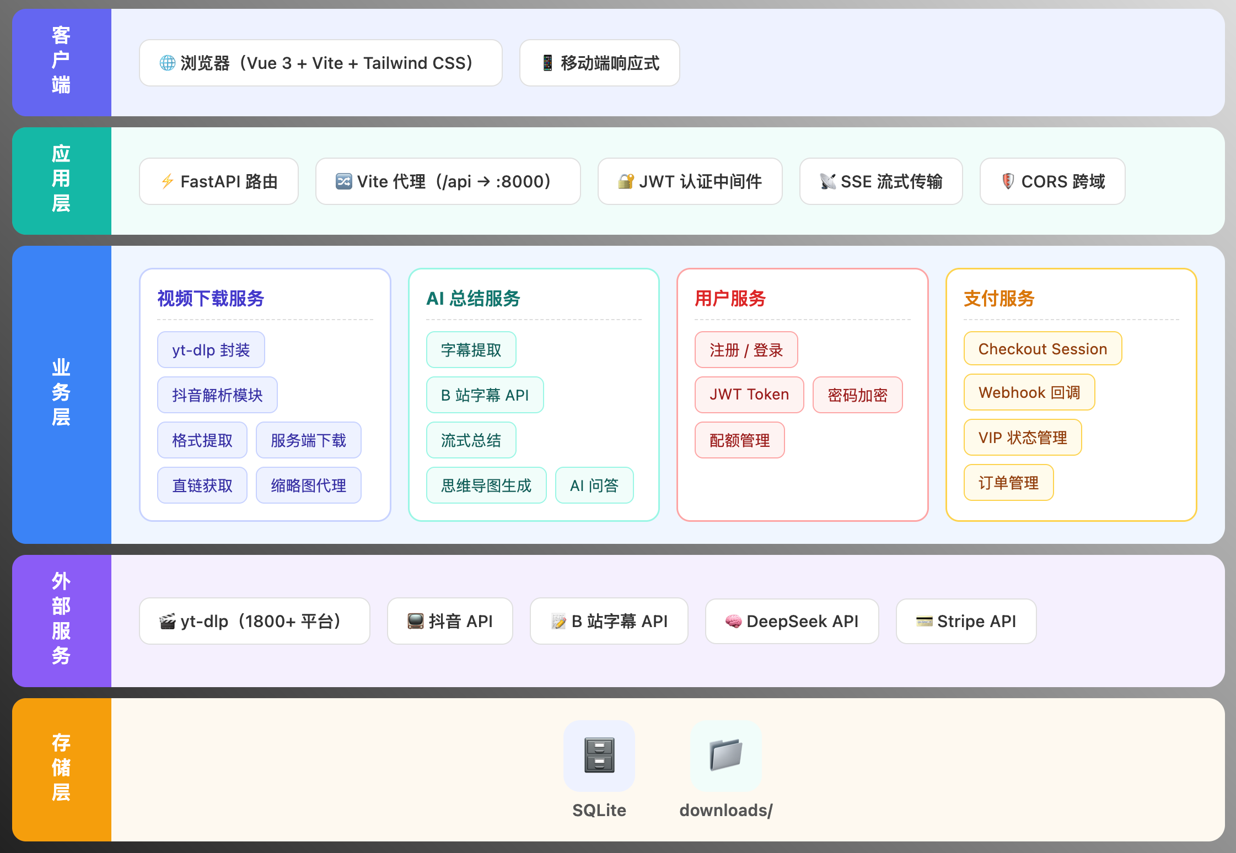The height and width of the screenshot is (853, 1236).
Task: Select the 业务层 blue layer label
Action: pyautogui.click(x=61, y=392)
